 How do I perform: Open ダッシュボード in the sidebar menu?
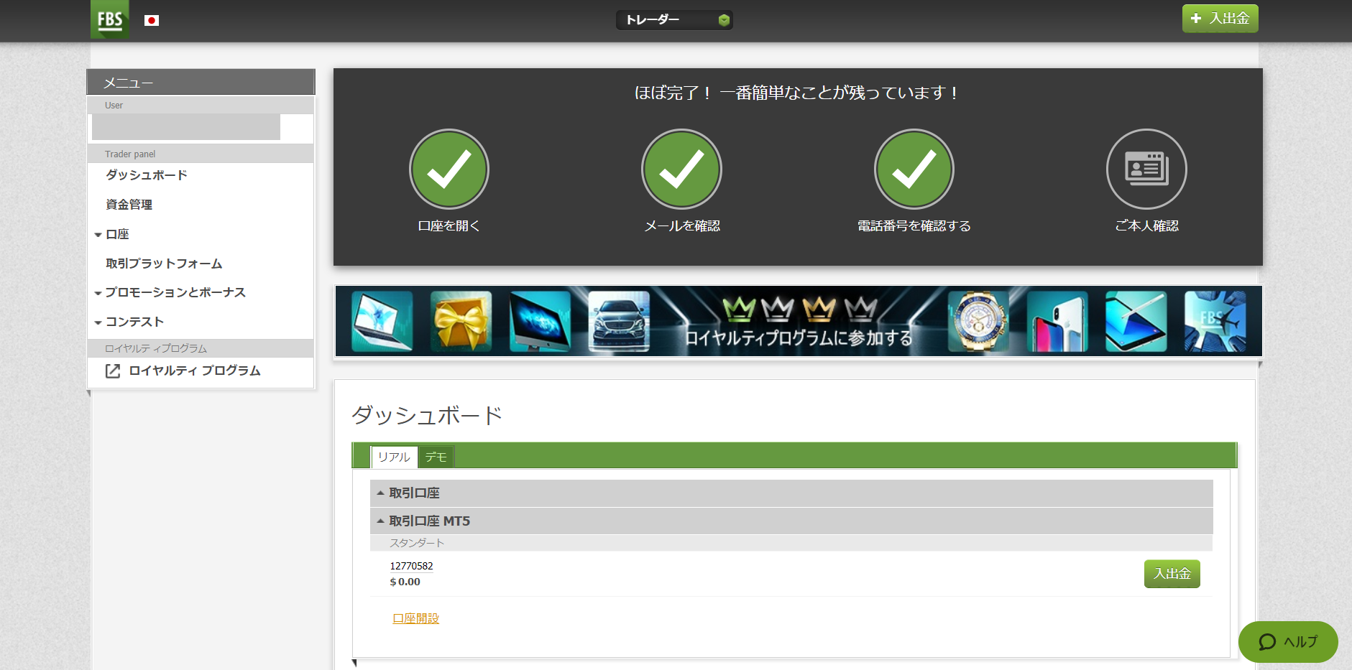point(147,175)
